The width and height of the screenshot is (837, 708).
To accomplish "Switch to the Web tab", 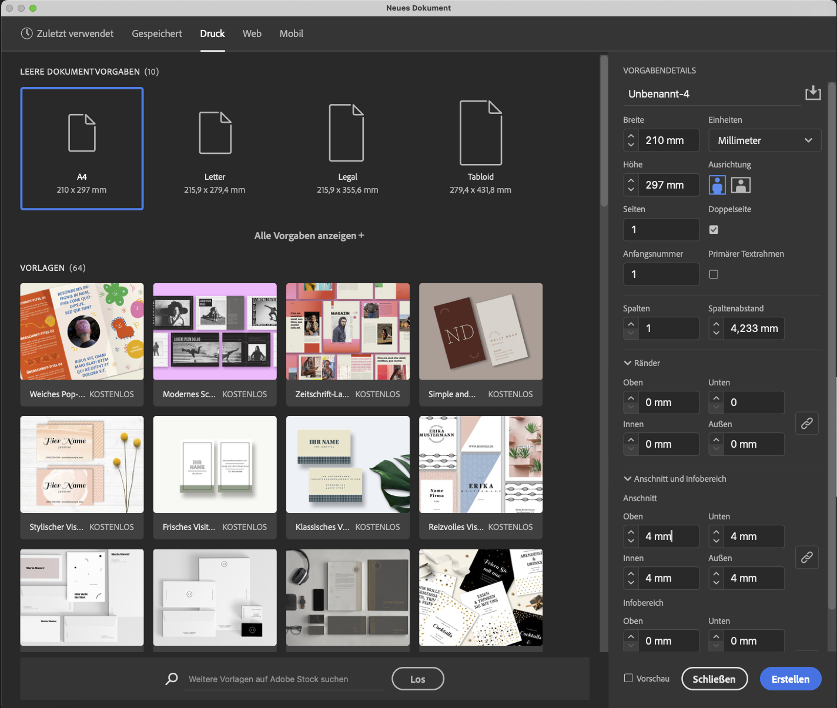I will pos(252,33).
